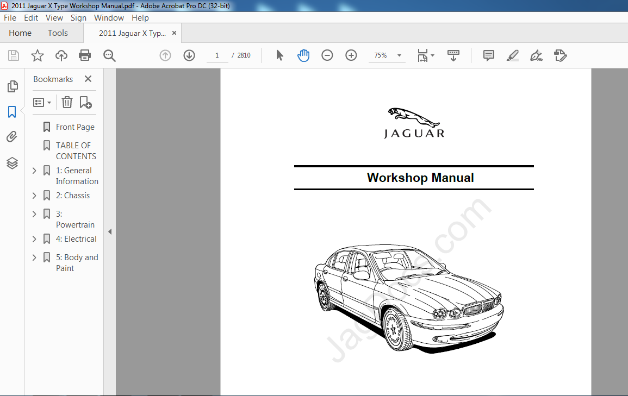Add a comment sticky note

tap(489, 55)
